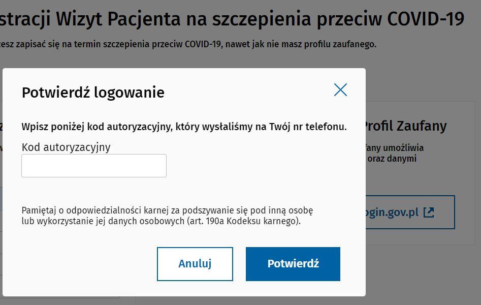Click the word COVID-19 in the main heading

pyautogui.click(x=426, y=19)
